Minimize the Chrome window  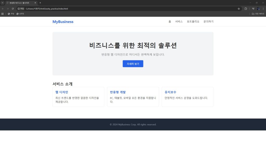point(250,3)
